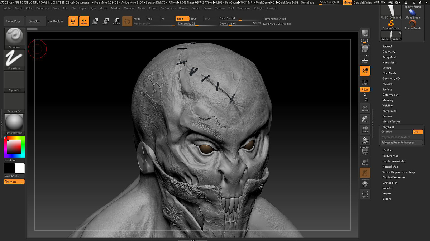Click Polypaint From Polygroups button

pos(401,143)
